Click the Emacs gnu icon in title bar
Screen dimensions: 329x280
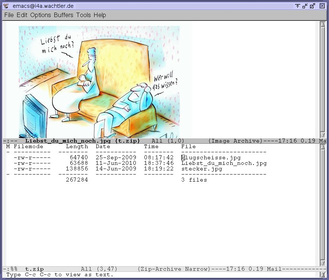click(x=6, y=6)
